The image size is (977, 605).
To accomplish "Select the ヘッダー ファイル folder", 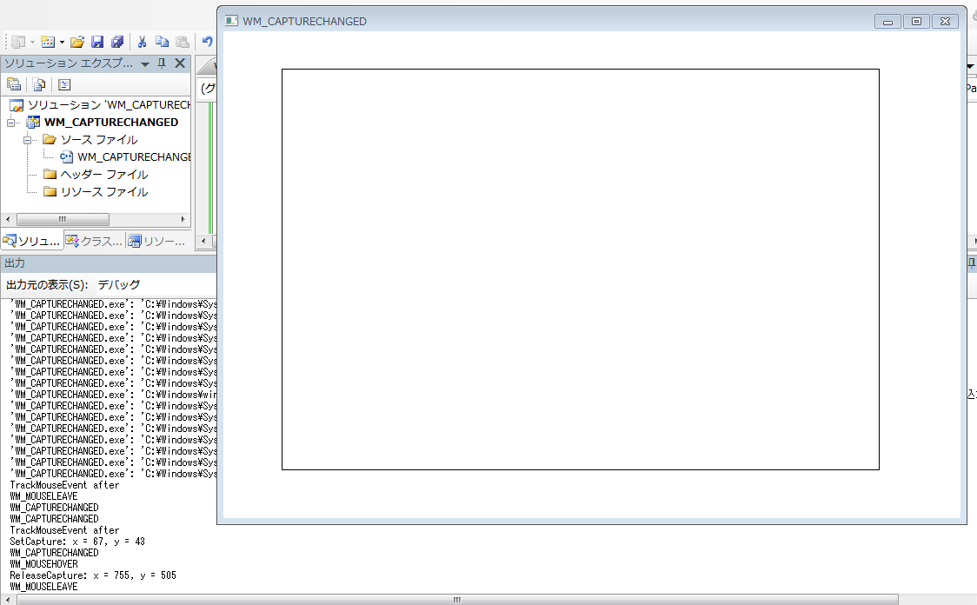I will (x=104, y=175).
